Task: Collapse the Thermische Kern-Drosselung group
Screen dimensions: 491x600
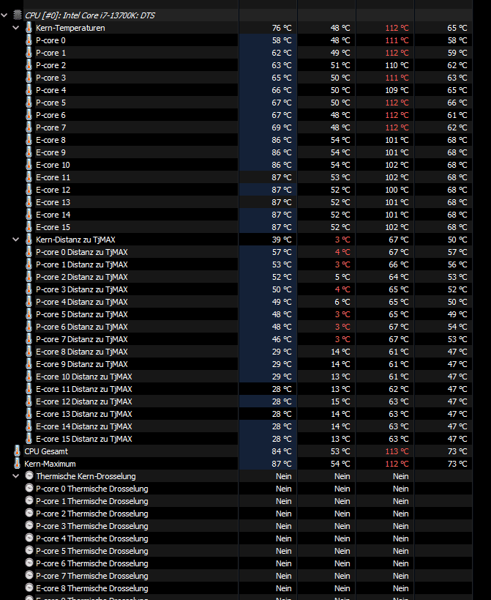Action: [x=16, y=476]
